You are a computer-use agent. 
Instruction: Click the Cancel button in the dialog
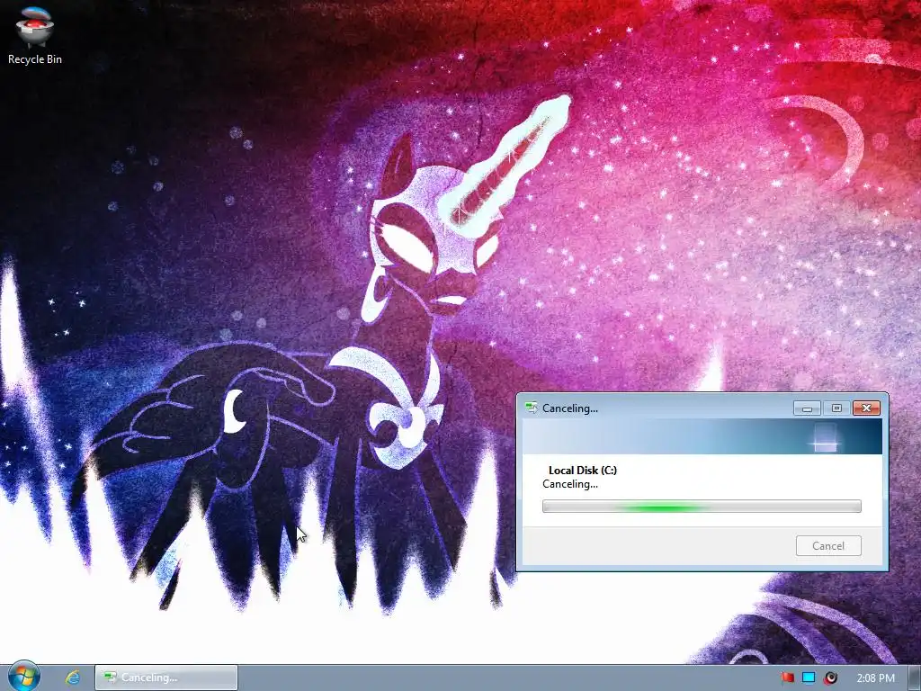[x=828, y=546]
